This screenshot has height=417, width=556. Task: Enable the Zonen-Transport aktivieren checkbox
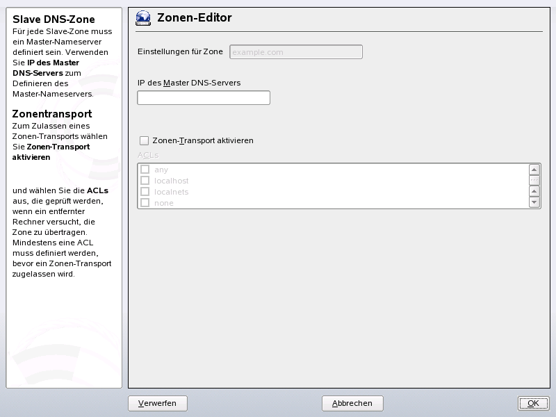(144, 140)
